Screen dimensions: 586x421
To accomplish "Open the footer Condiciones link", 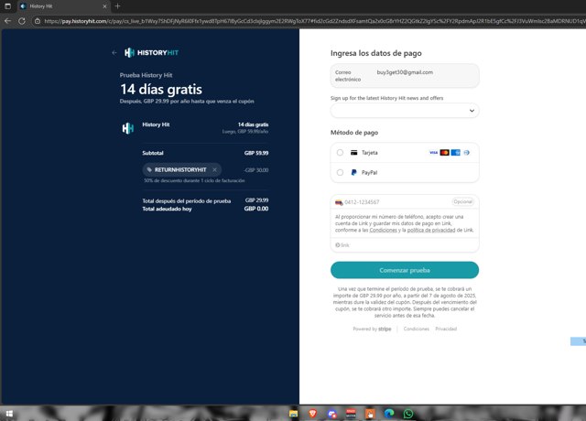I will click(416, 329).
